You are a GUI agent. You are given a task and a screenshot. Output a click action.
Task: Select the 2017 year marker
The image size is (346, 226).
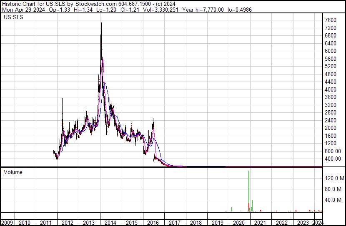coord(175,223)
